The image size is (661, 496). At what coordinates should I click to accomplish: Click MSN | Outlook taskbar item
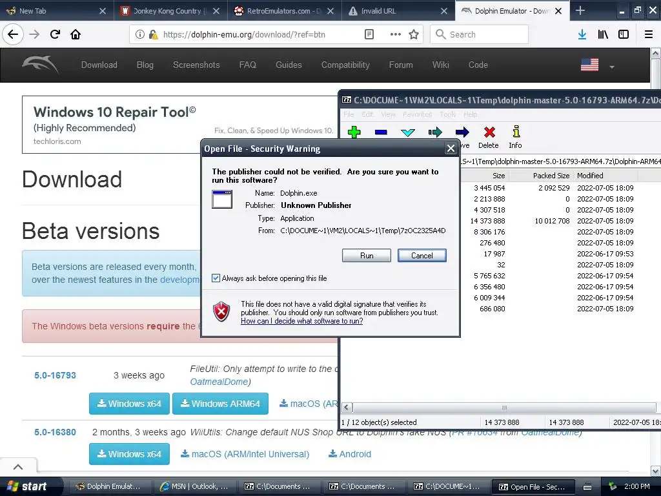tap(194, 486)
